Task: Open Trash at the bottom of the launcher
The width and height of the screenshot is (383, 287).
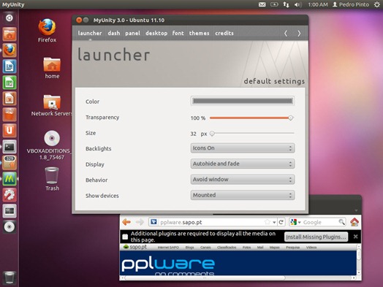Action: coord(10,278)
